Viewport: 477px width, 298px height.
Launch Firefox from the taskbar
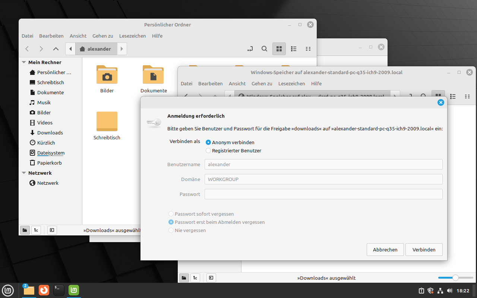[x=44, y=290]
